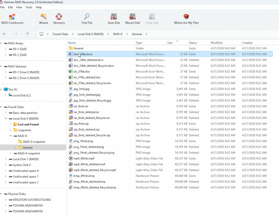This screenshot has height=216, width=279.
Task: Sort files by the Created column
Action: [x=257, y=43]
